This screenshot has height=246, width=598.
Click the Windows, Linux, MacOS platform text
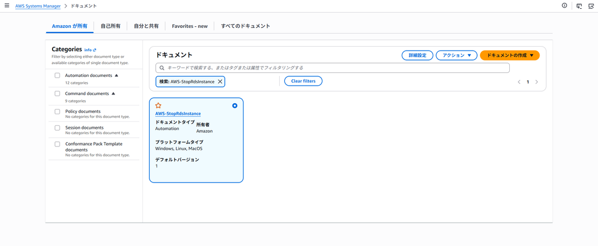coord(179,149)
